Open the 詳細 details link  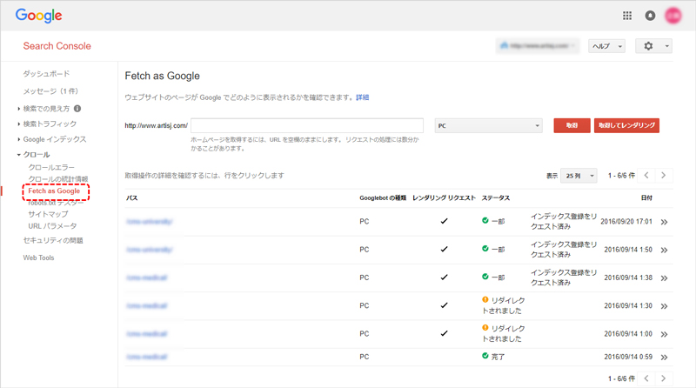(362, 97)
